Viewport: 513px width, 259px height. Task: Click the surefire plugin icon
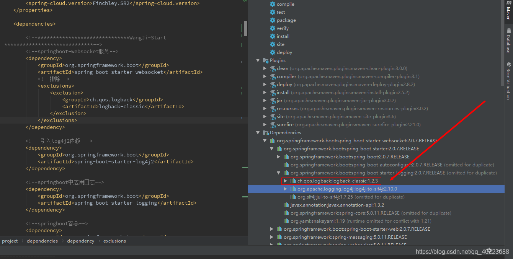click(273, 125)
